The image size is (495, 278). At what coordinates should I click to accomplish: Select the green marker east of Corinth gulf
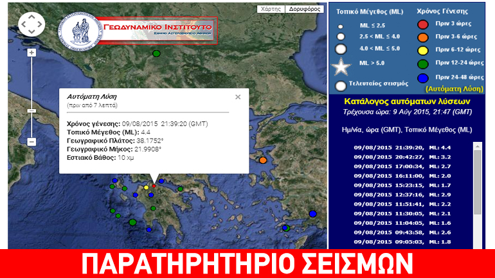click(180, 189)
